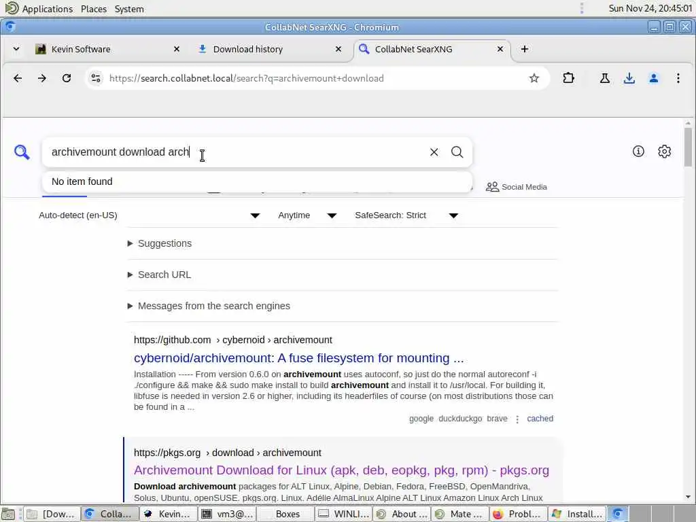Image resolution: width=696 pixels, height=522 pixels.
Task: Open cybernoid/archivemount GitHub result
Action: [299, 358]
